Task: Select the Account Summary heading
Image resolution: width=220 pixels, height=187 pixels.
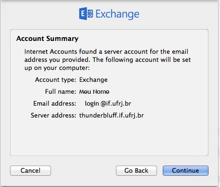Action: [47, 39]
